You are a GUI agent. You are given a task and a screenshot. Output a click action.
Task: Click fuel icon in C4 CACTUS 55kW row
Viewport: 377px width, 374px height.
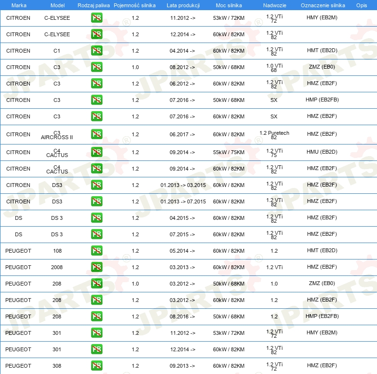pos(96,152)
